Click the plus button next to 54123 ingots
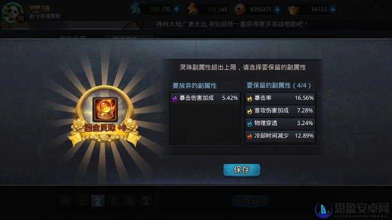This screenshot has width=392, height=220. coord(333,10)
